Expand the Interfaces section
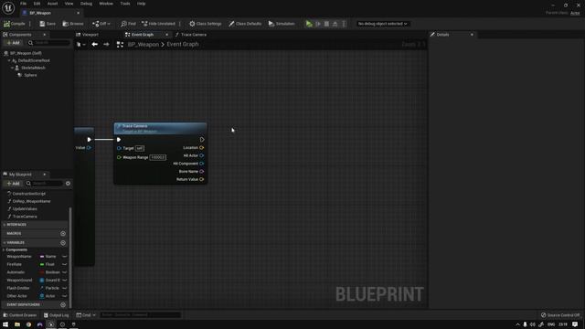Image resolution: width=585 pixels, height=329 pixels. [5, 225]
